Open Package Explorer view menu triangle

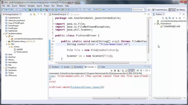pyautogui.click(x=38, y=14)
